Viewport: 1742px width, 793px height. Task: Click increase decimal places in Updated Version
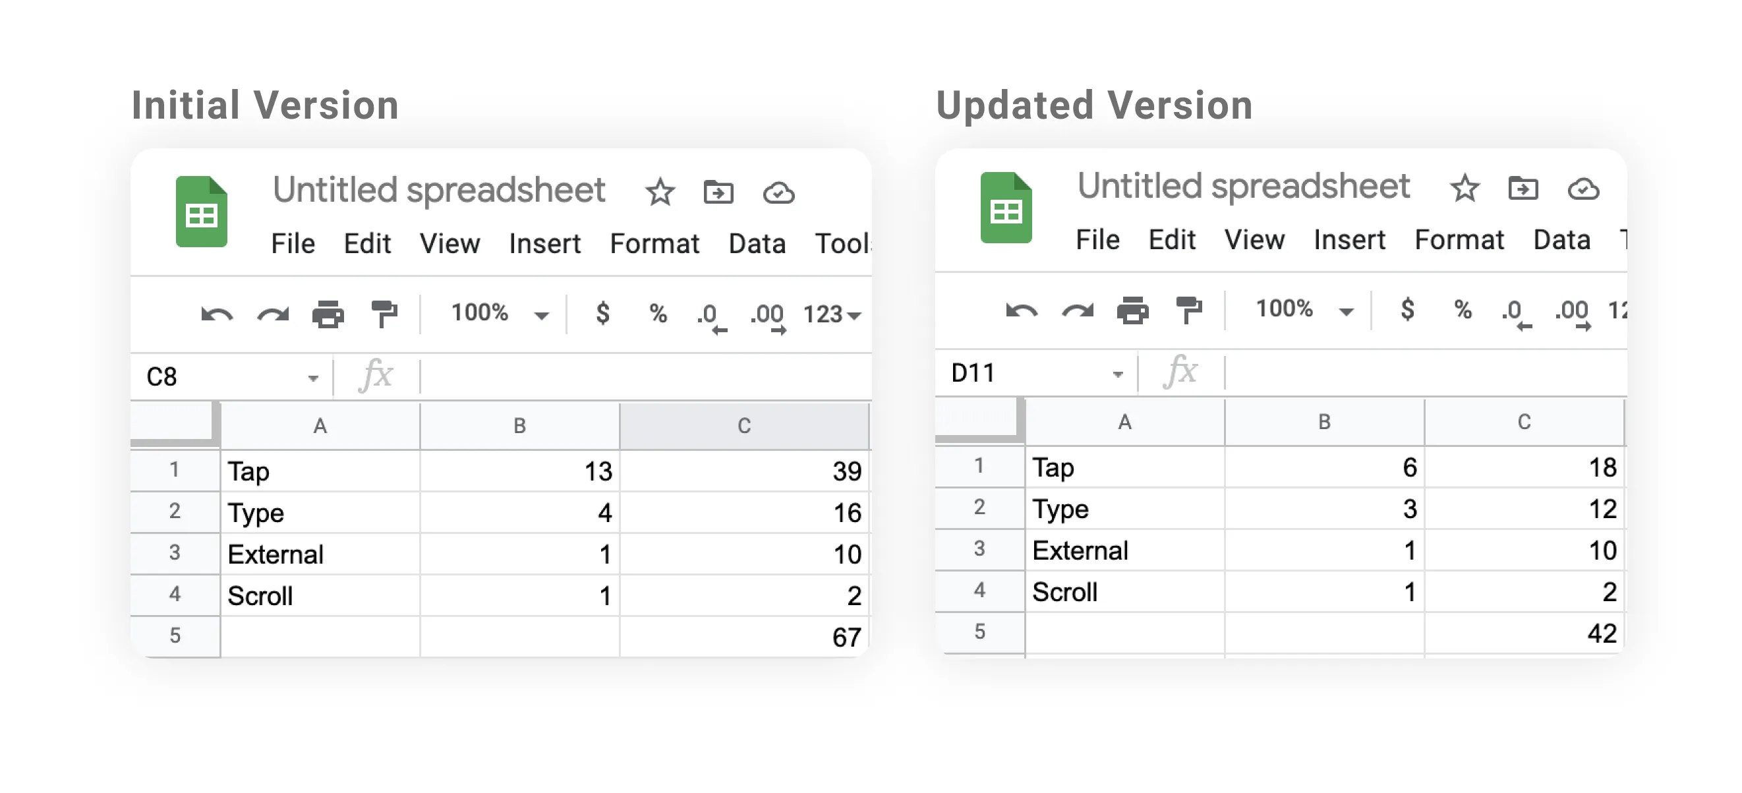coord(1571,313)
